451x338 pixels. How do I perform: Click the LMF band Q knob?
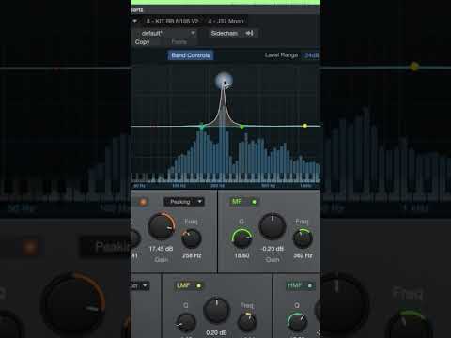(186, 322)
